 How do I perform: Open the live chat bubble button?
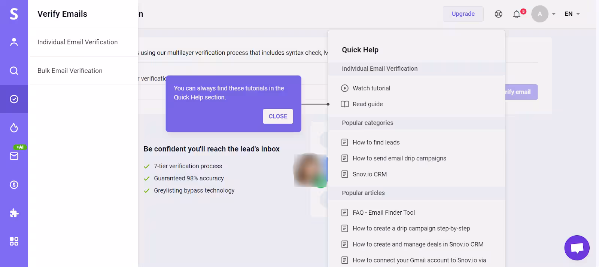tap(577, 248)
